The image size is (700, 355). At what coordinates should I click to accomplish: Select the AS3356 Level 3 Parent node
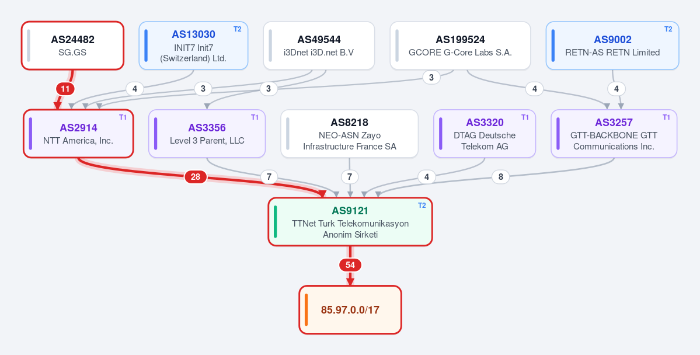tap(207, 134)
